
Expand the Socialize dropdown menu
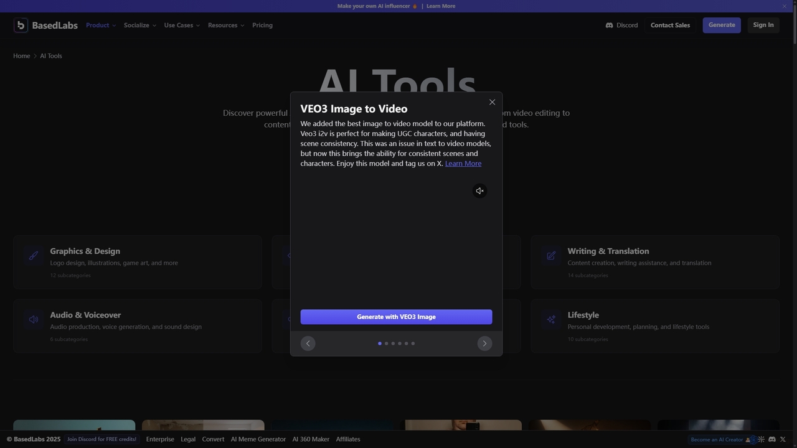coord(139,26)
